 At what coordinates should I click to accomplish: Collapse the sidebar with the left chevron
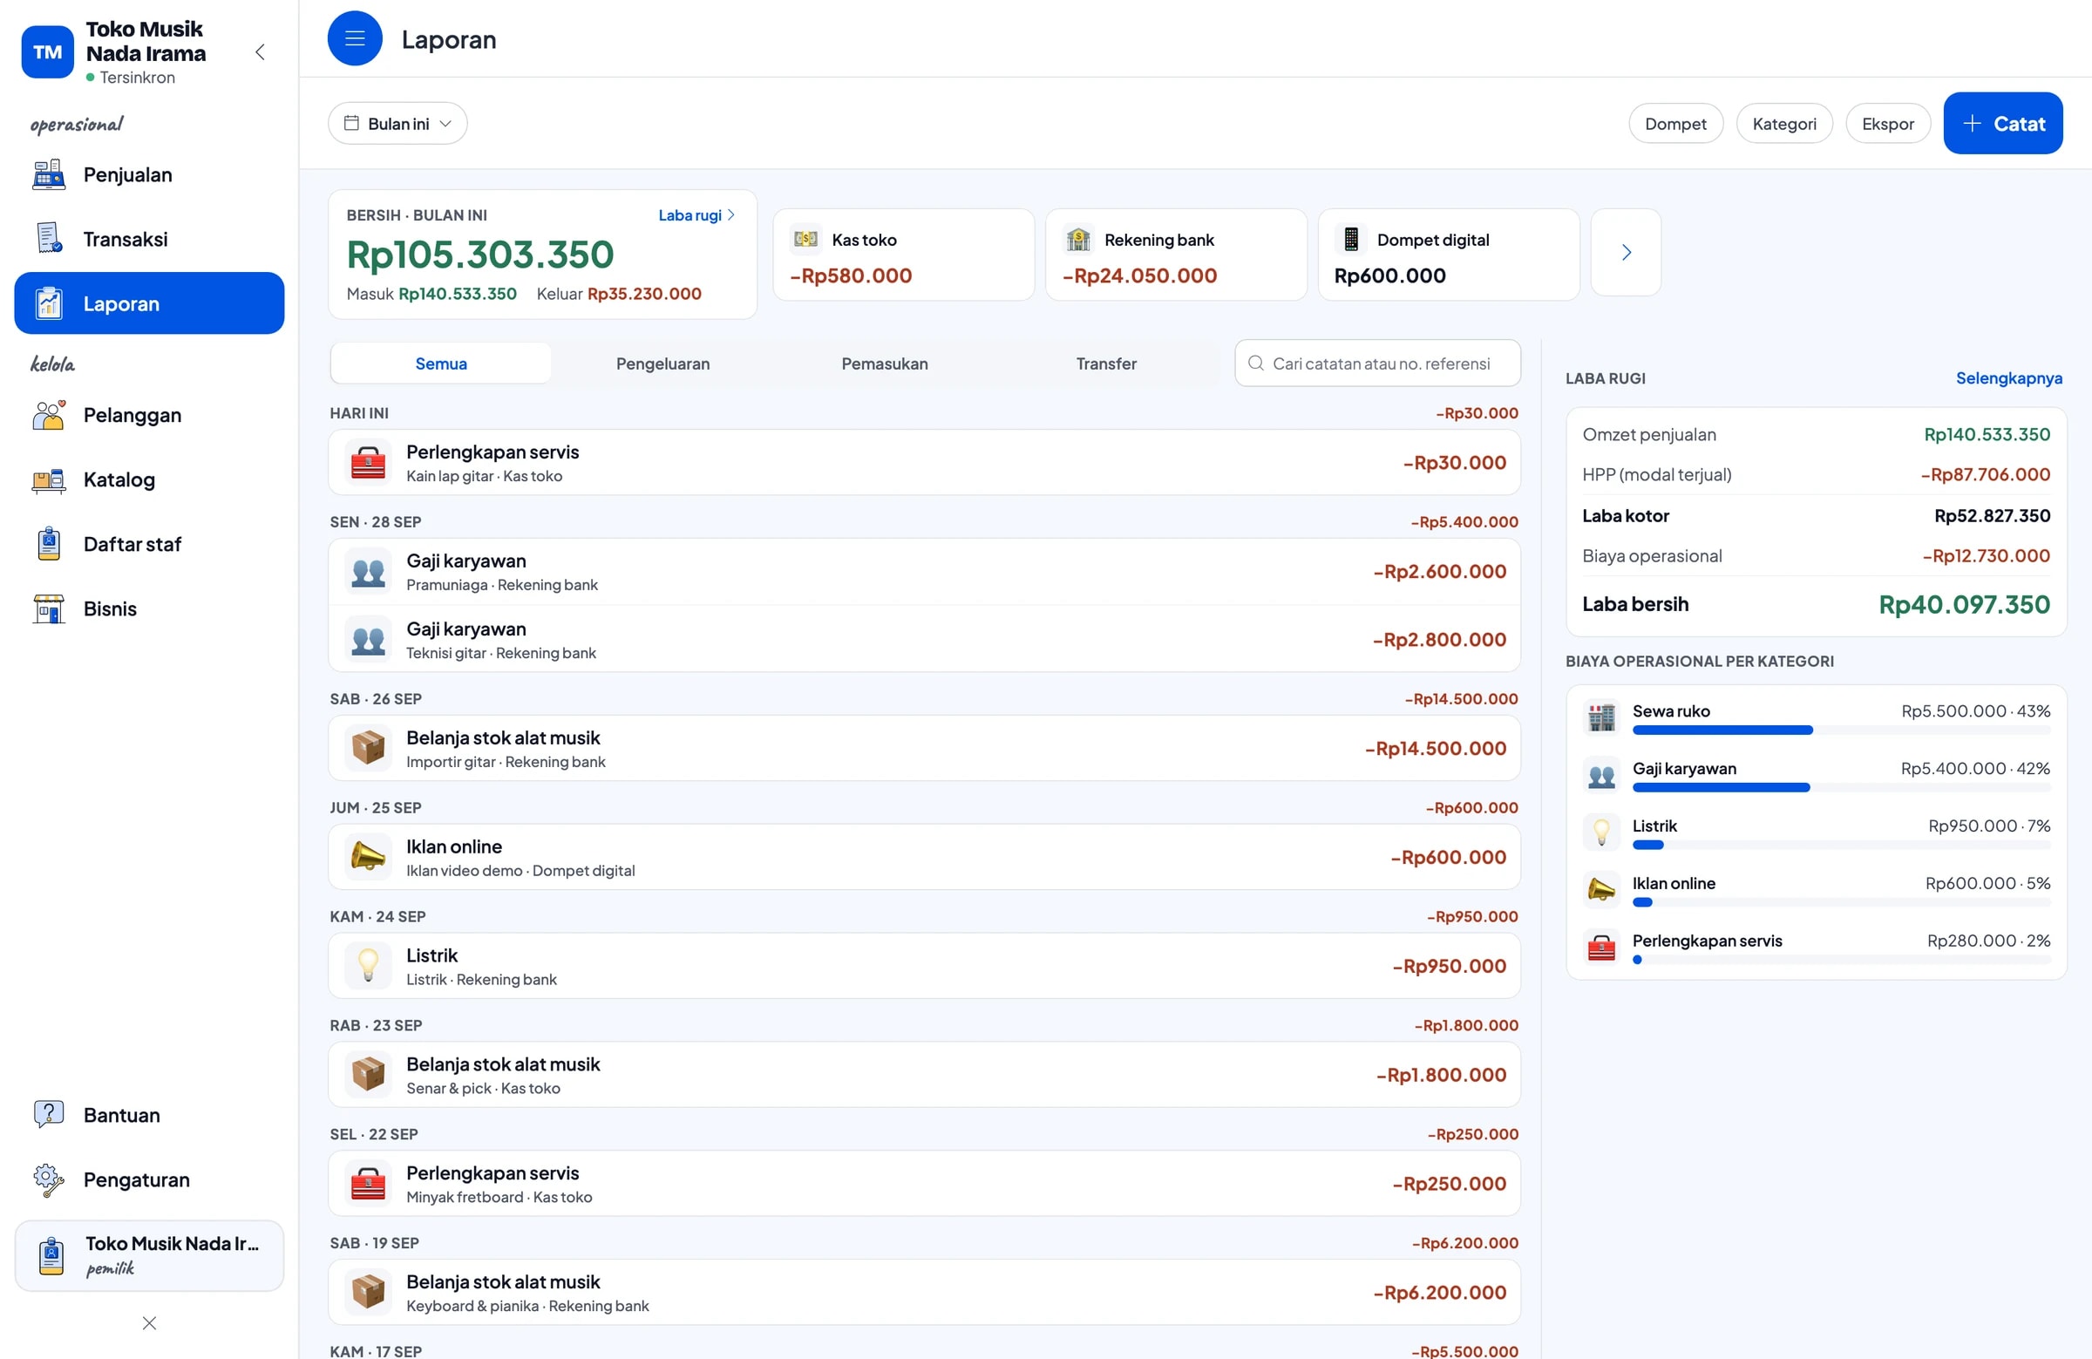[x=260, y=51]
